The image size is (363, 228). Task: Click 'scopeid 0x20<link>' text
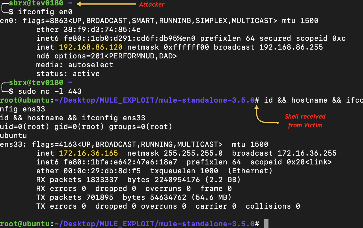click(x=291, y=162)
